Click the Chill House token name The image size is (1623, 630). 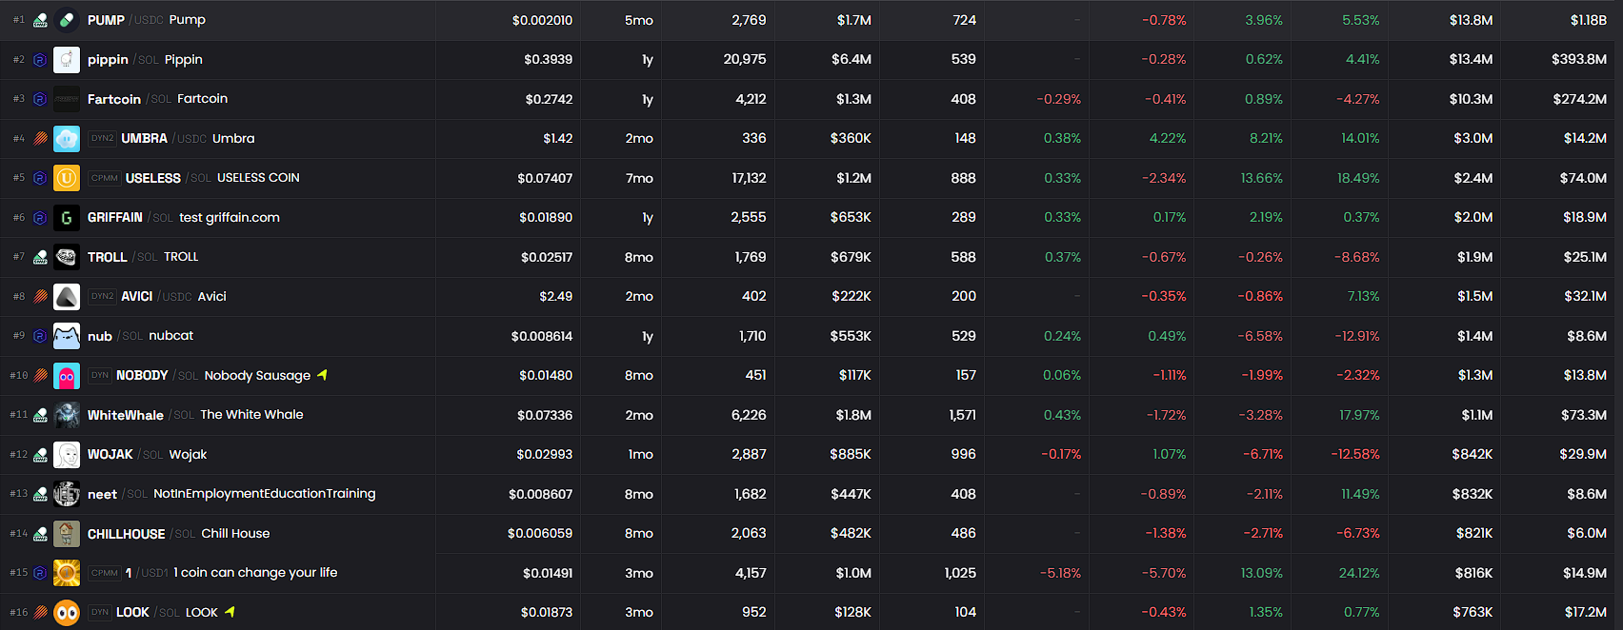click(235, 533)
